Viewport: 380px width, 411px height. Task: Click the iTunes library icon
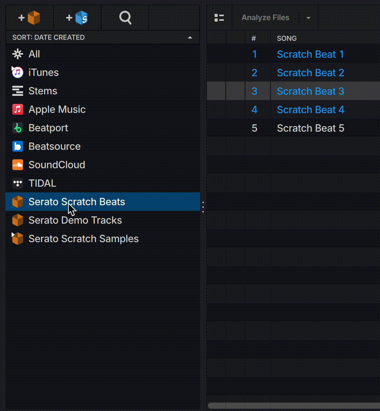[18, 73]
